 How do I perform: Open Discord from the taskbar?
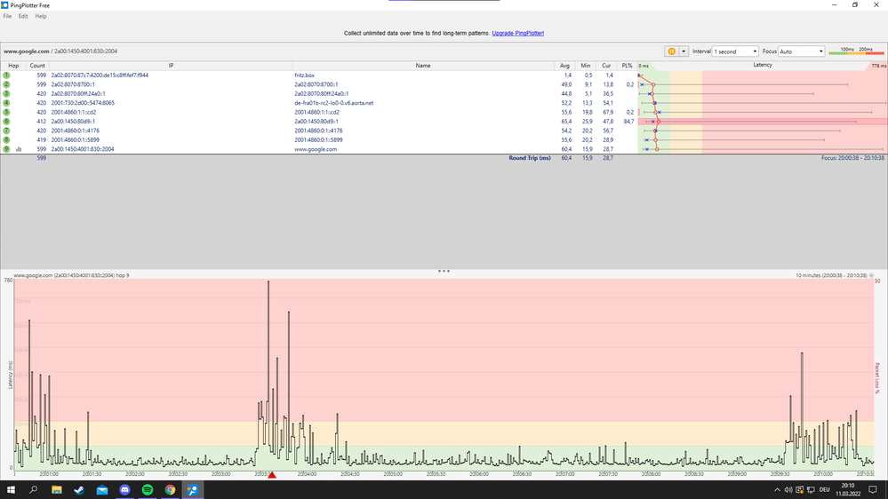coord(124,490)
